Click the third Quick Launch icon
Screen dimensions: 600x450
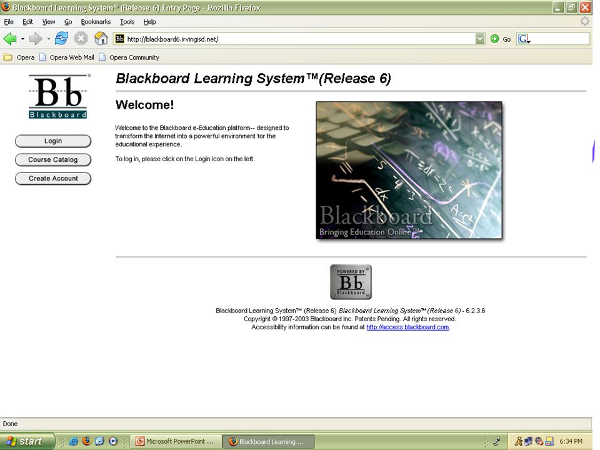coord(100,441)
